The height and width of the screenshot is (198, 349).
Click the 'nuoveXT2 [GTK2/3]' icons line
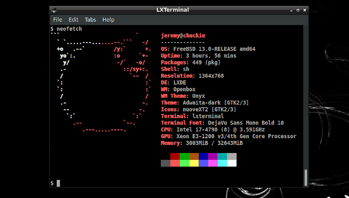tap(198, 109)
